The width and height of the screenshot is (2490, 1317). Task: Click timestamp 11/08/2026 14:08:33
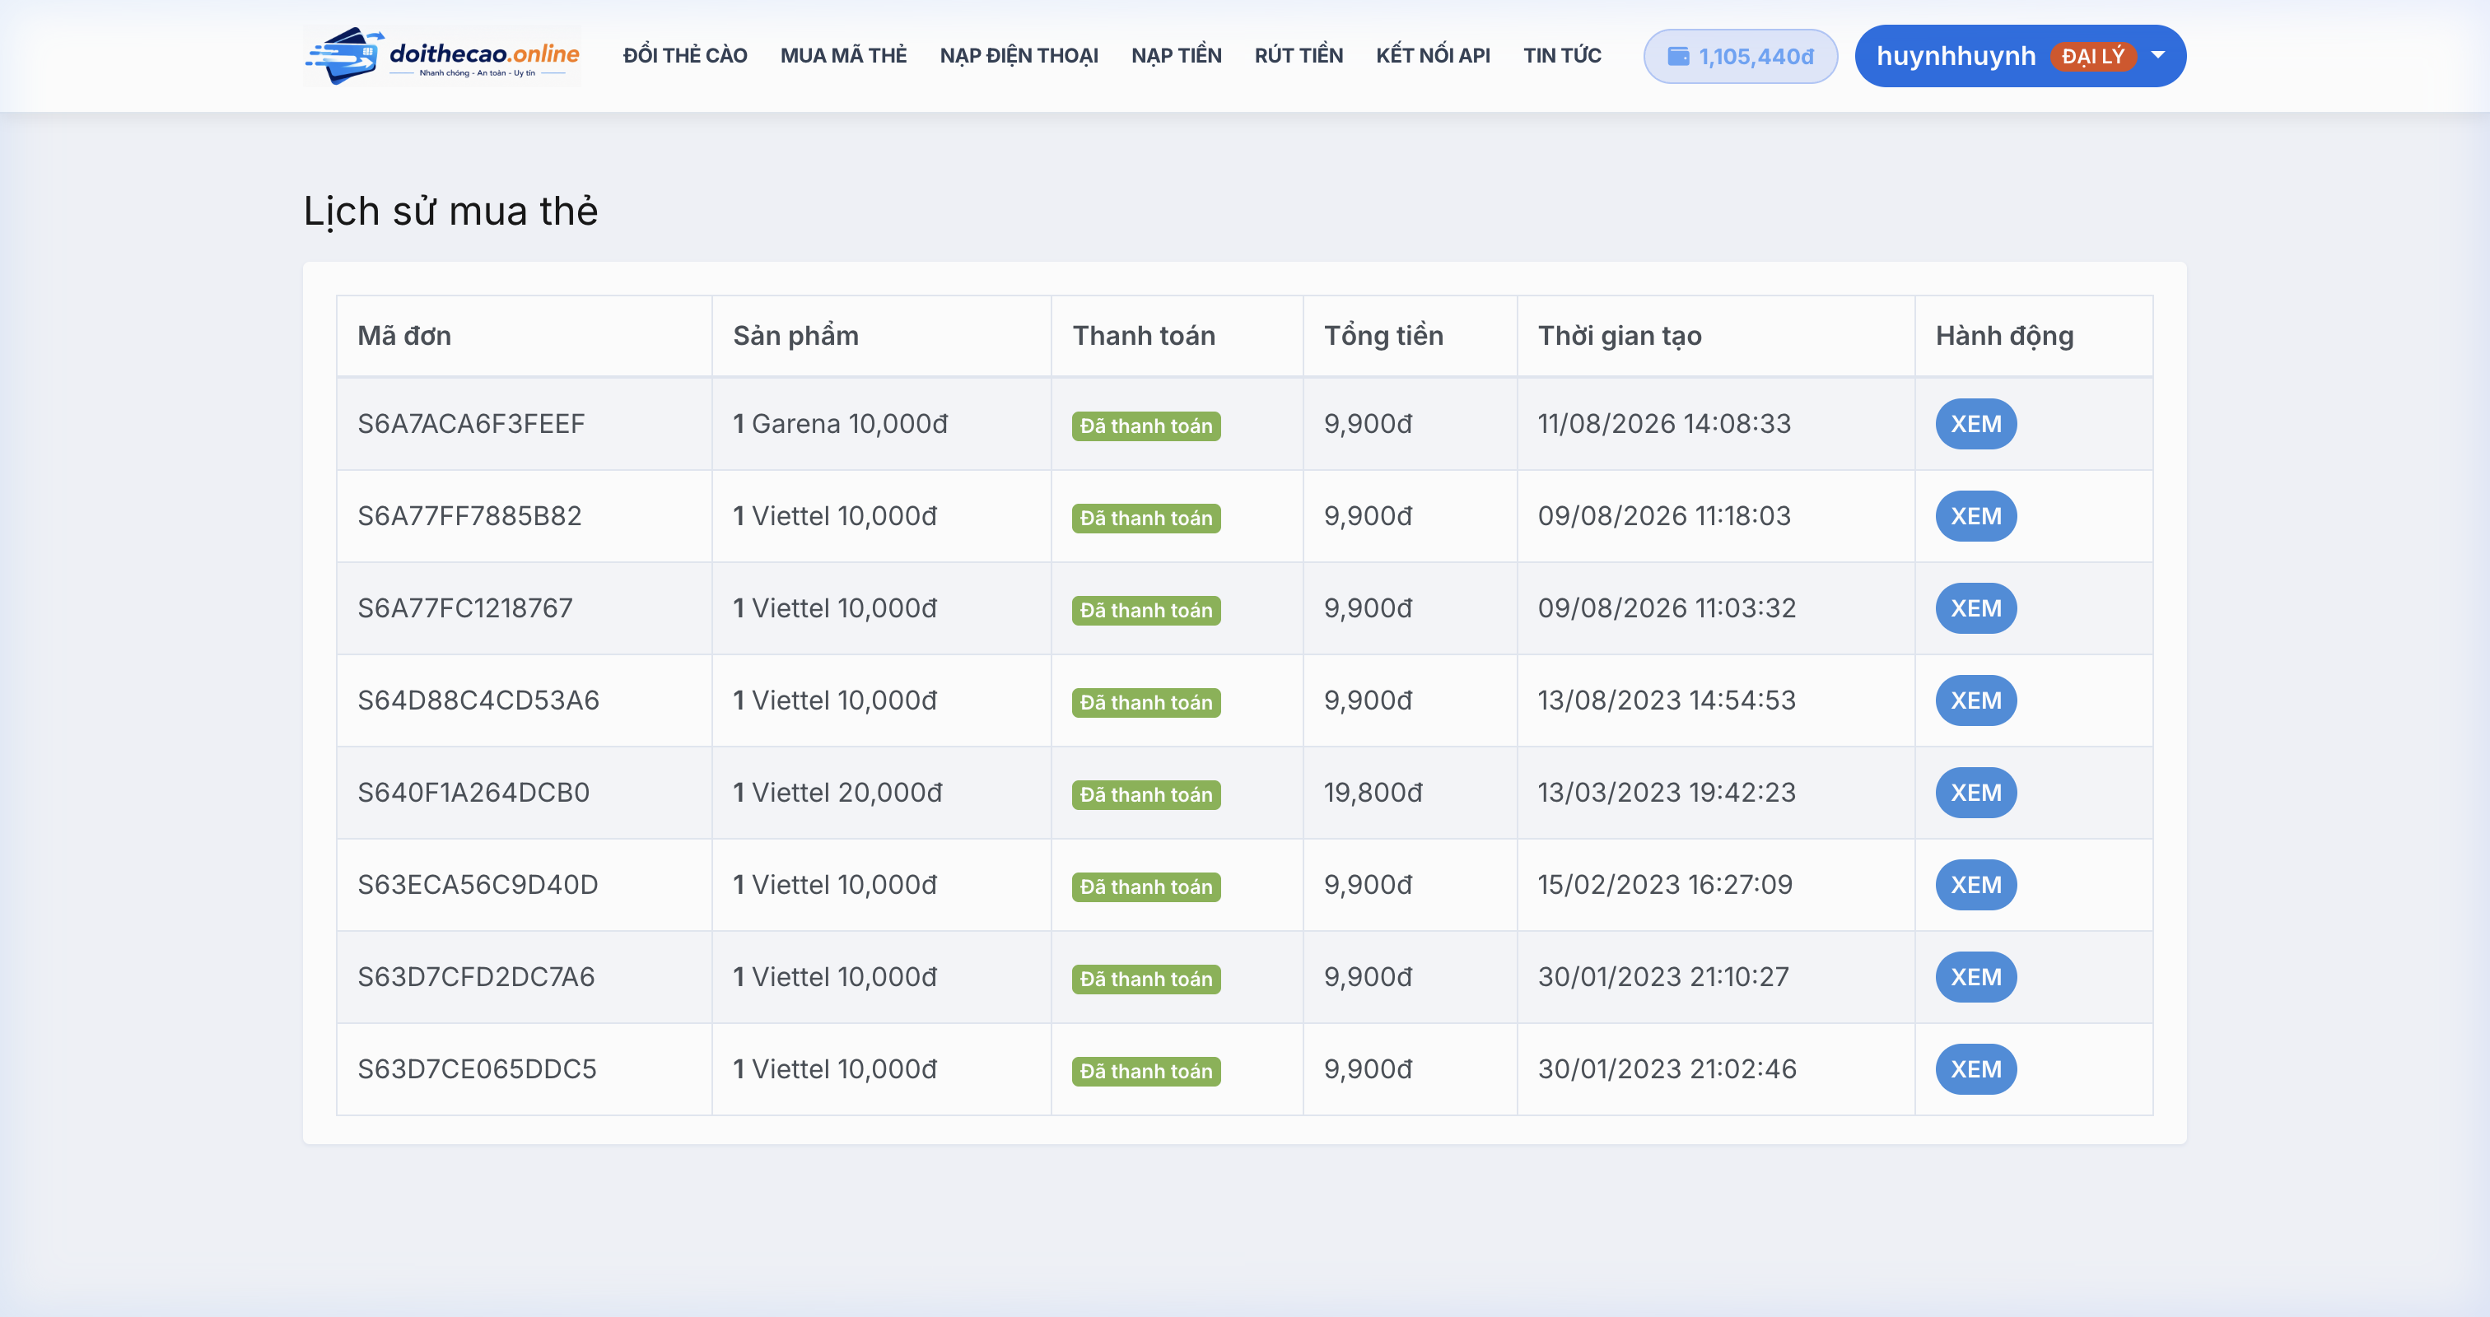(1663, 424)
